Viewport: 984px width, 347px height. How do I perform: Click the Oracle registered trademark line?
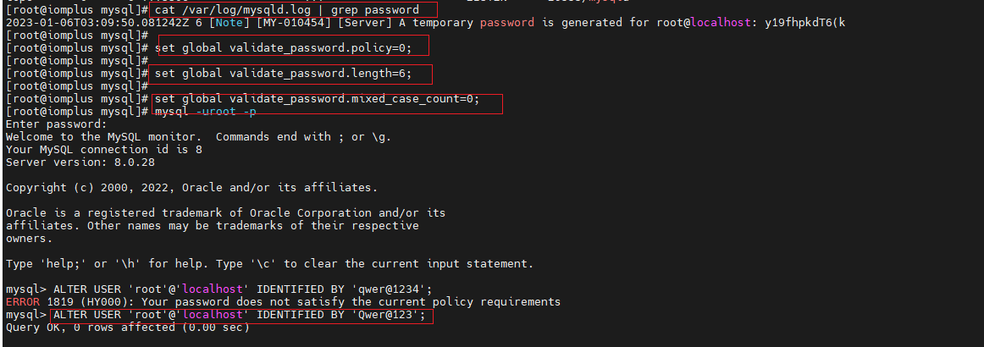[225, 213]
